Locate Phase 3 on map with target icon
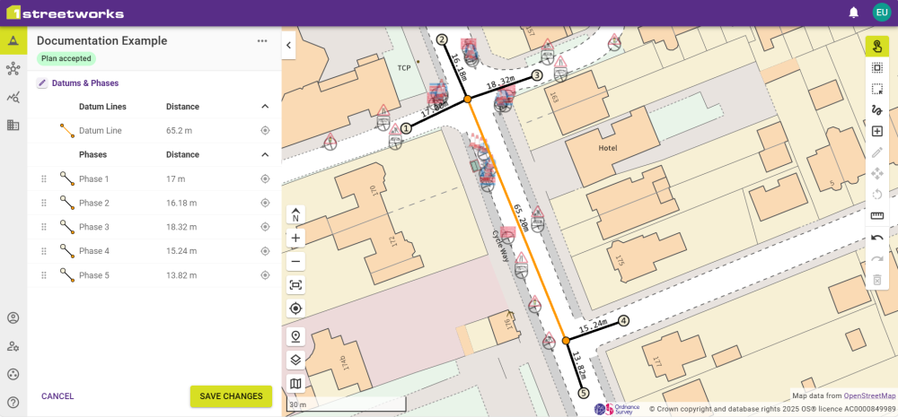 pyautogui.click(x=265, y=227)
